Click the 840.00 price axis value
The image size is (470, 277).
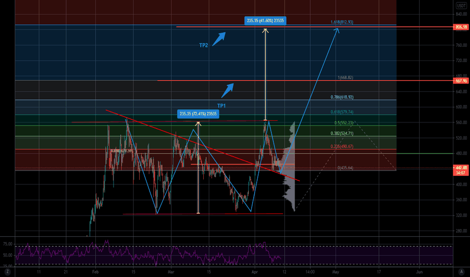(x=461, y=14)
